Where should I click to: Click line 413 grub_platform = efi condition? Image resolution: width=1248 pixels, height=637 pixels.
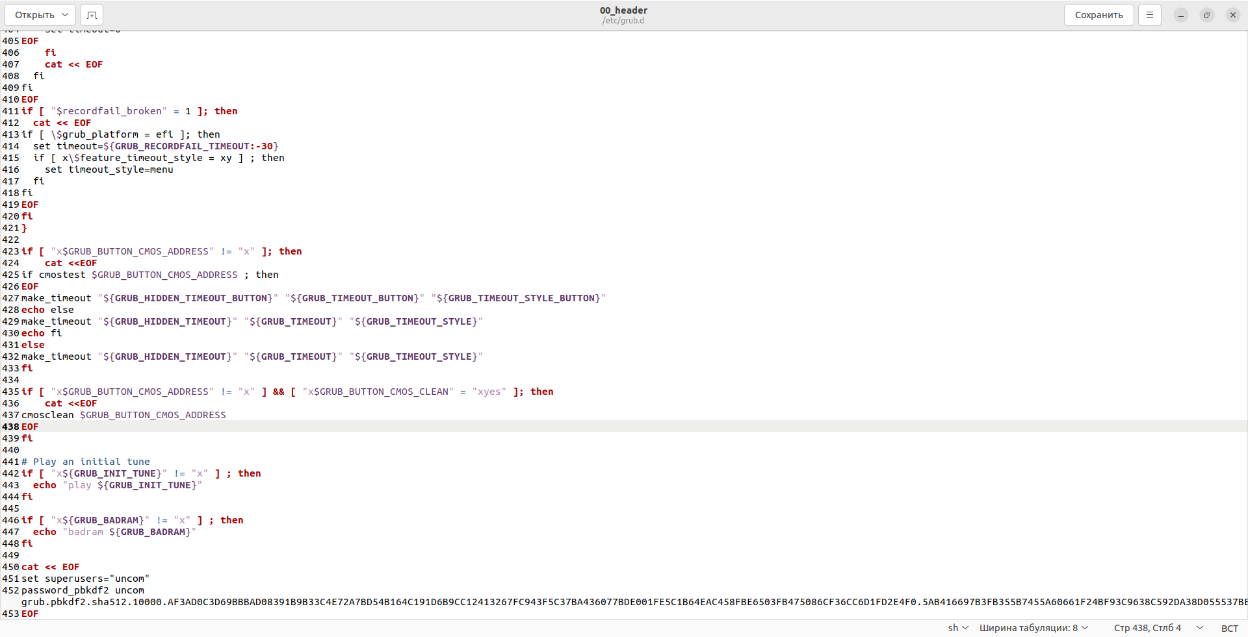click(x=121, y=134)
